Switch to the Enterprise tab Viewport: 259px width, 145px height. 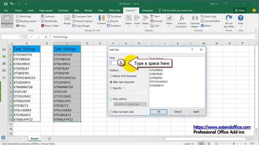coord(147,10)
